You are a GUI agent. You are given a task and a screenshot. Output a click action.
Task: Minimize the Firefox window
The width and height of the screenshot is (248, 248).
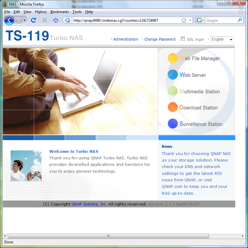[221, 3]
